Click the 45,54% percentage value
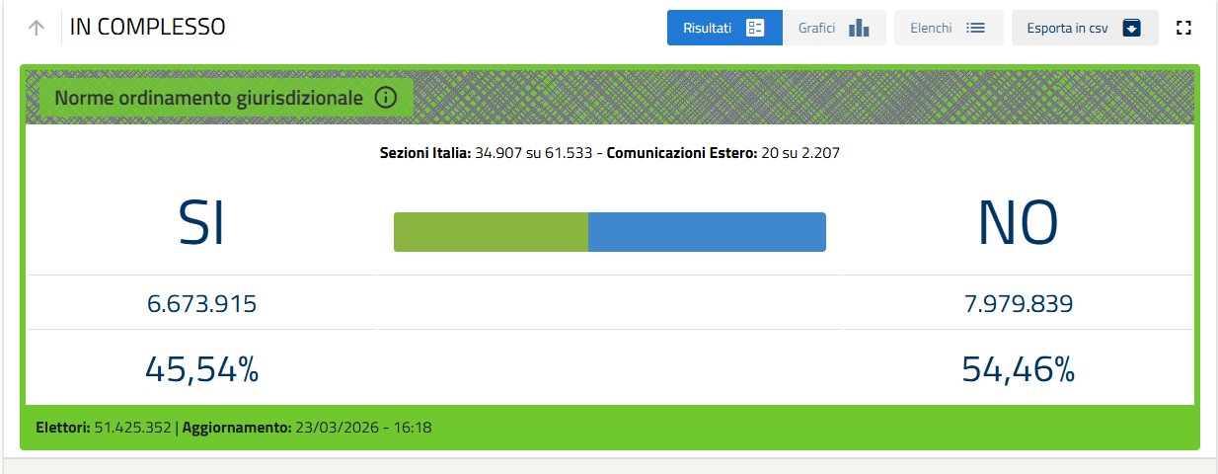Viewport: 1218px width, 474px height. pos(201,368)
